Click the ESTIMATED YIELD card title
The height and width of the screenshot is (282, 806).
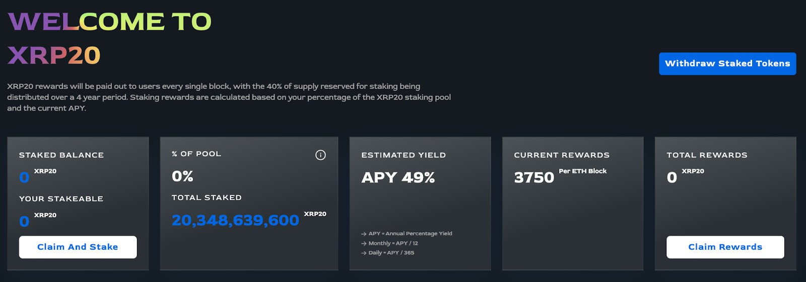pos(404,155)
